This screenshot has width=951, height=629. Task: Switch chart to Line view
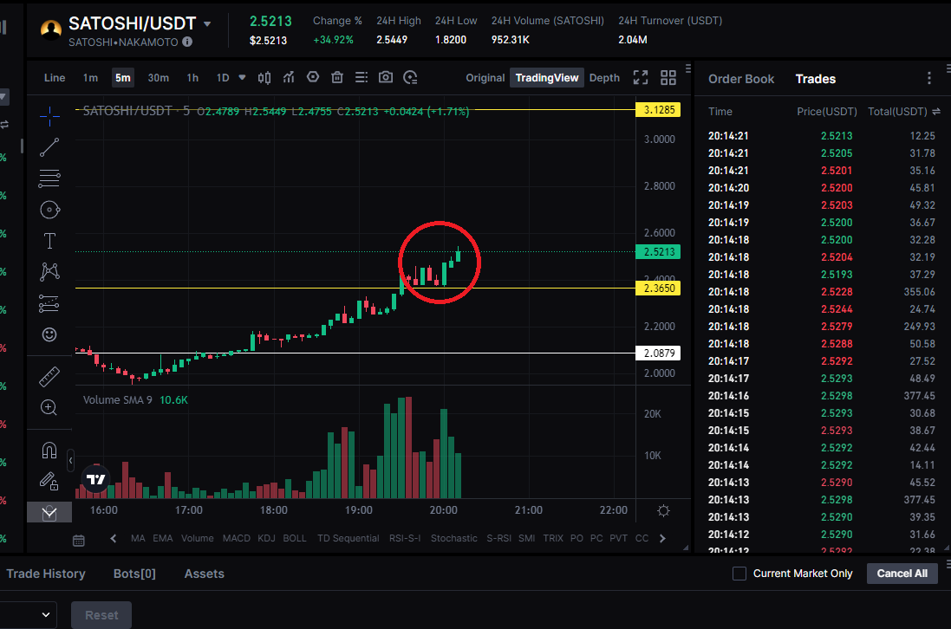(x=55, y=78)
